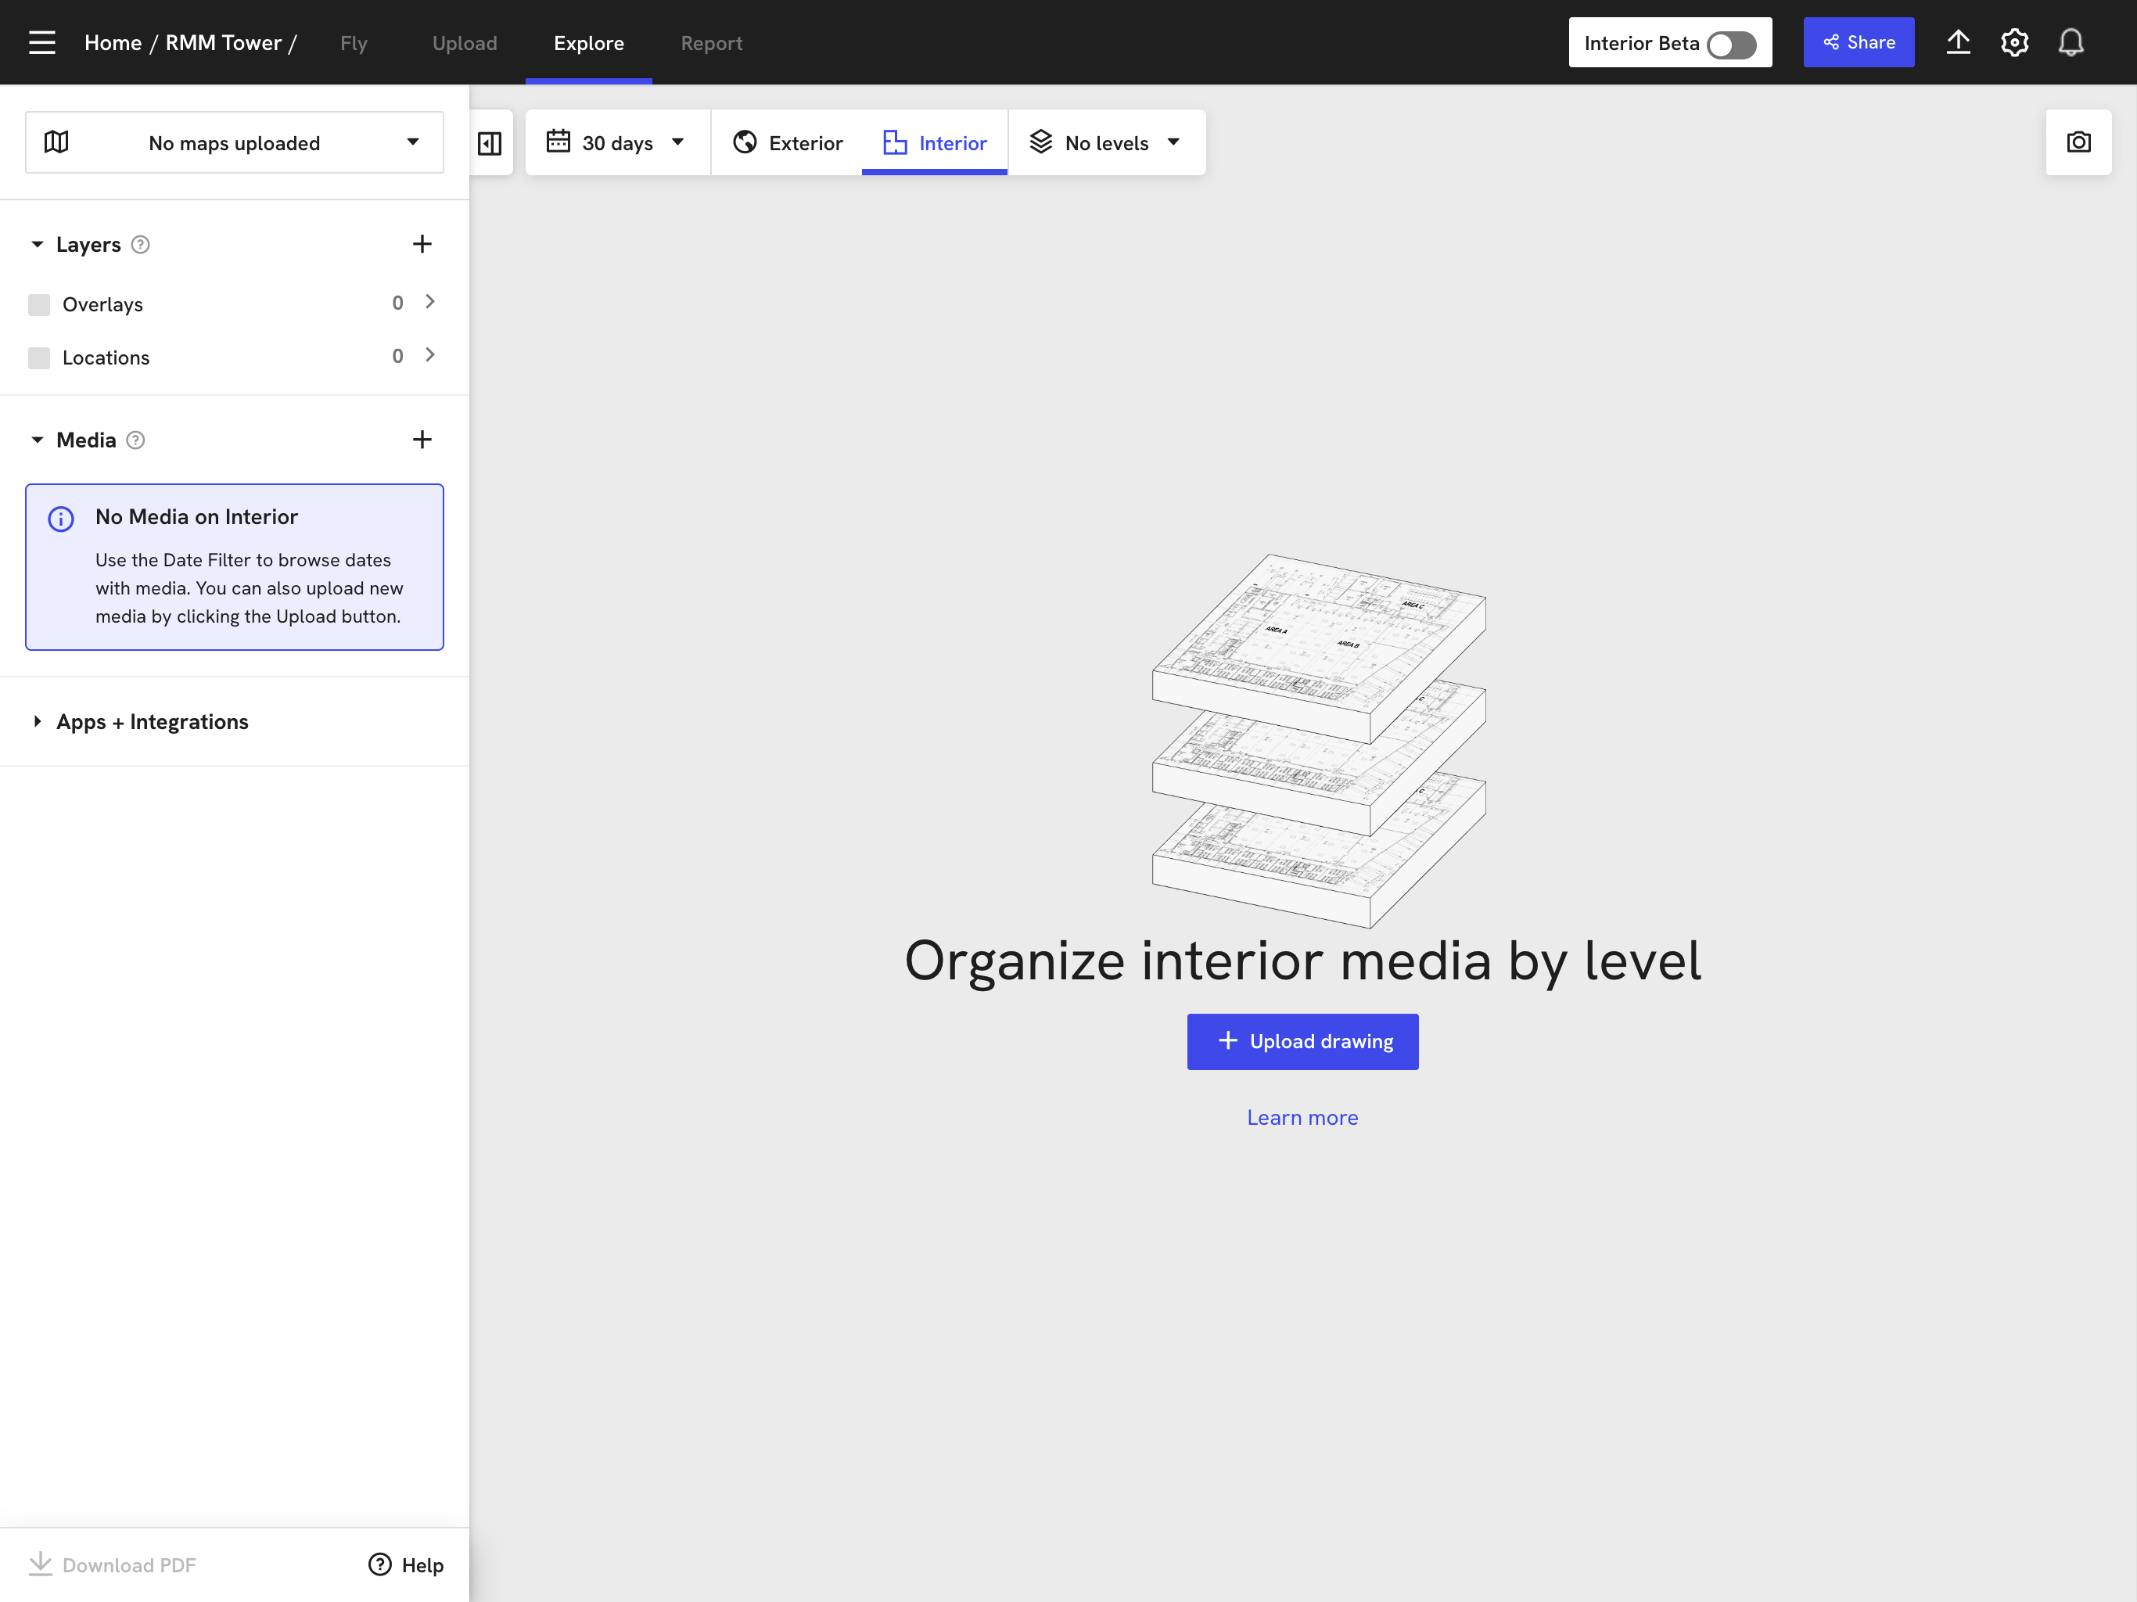Open the No levels dropdown
Viewport: 2137px width, 1602px height.
point(1105,143)
